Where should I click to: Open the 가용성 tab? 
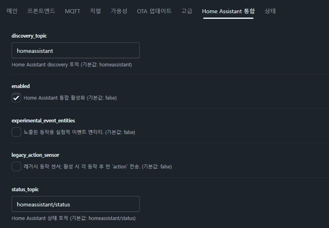[119, 11]
